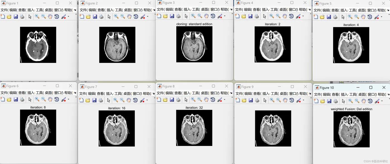Image resolution: width=390 pixels, height=164 pixels.
Task: Expand brush dropdown arrow in Figure 9
Action: [303, 100]
